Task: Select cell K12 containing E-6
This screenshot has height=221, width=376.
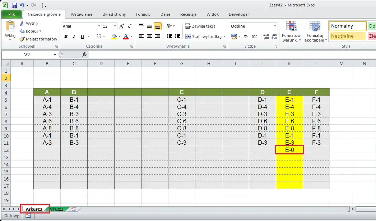Action: click(289, 150)
